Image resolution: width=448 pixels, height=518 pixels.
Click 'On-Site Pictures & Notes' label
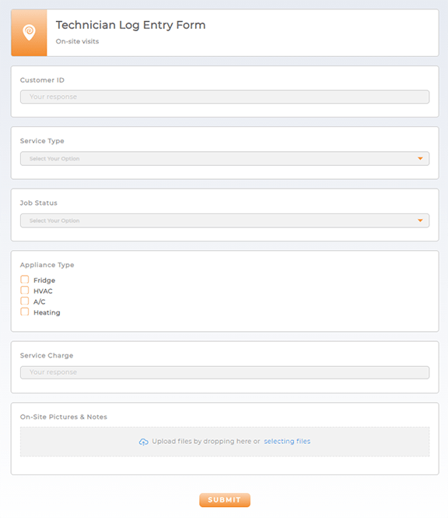63,417
